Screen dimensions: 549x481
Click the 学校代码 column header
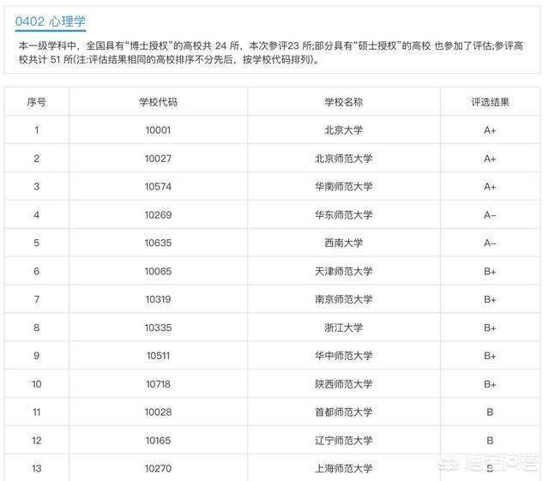[x=158, y=102]
